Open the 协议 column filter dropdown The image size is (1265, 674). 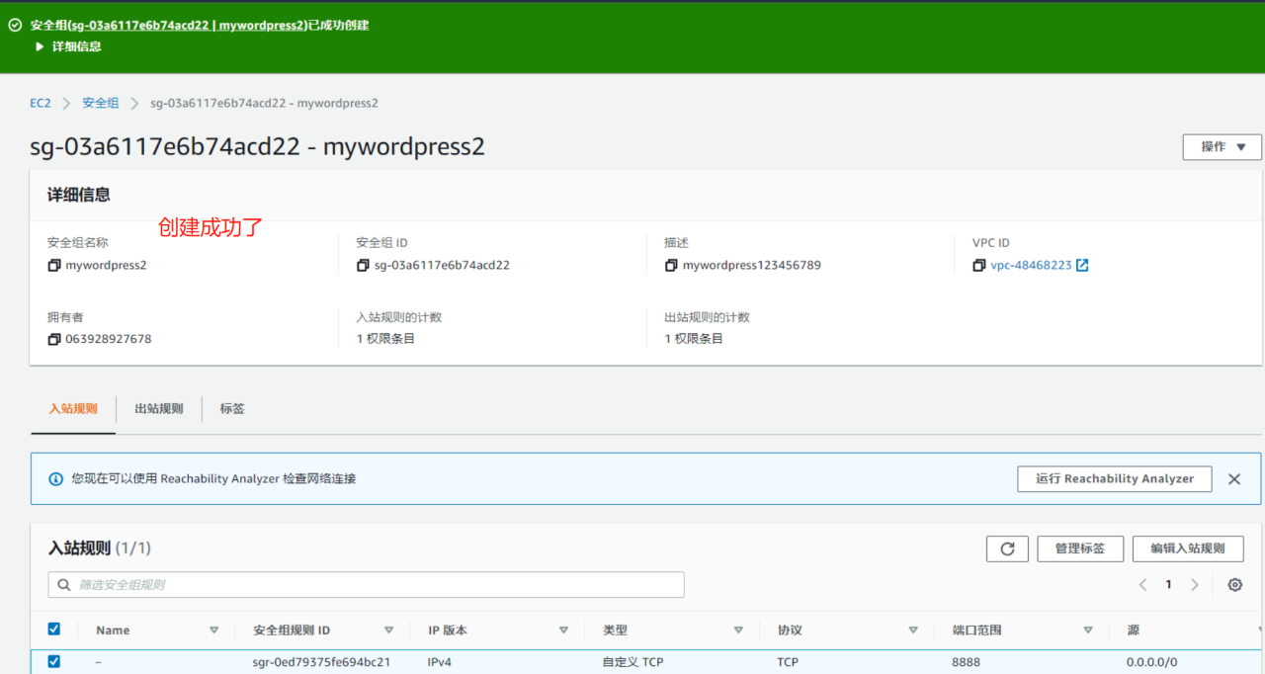pos(913,630)
